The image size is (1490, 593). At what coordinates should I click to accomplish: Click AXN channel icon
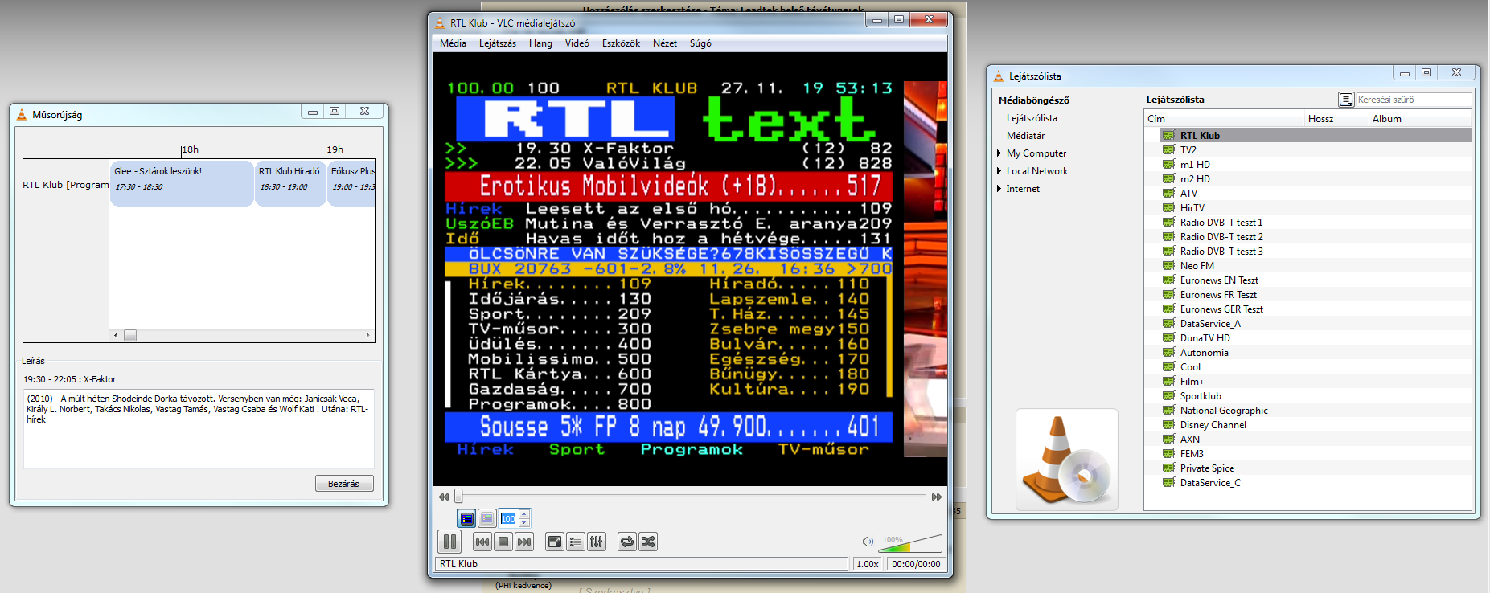[x=1169, y=439]
